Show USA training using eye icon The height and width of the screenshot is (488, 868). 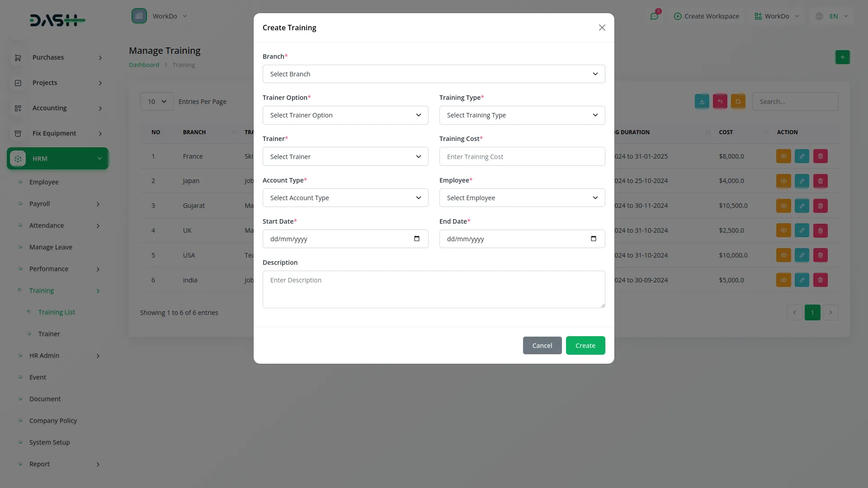pos(783,255)
